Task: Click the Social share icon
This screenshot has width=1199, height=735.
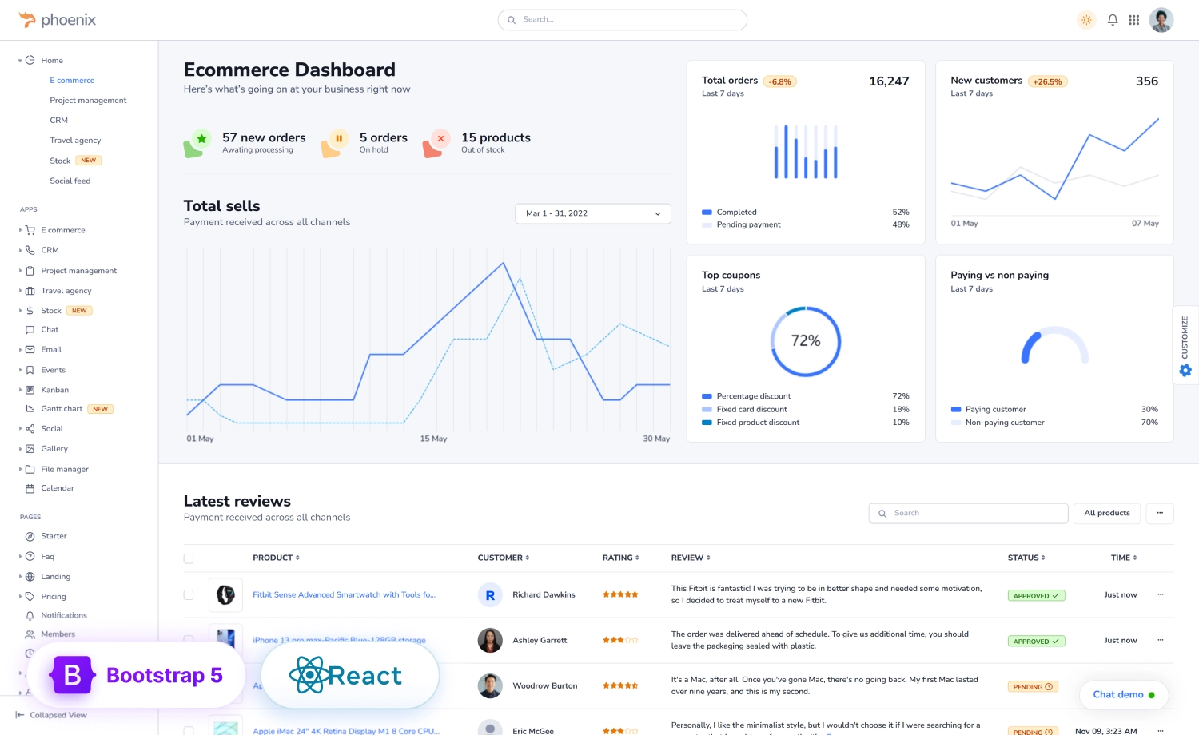Action: pyautogui.click(x=30, y=429)
